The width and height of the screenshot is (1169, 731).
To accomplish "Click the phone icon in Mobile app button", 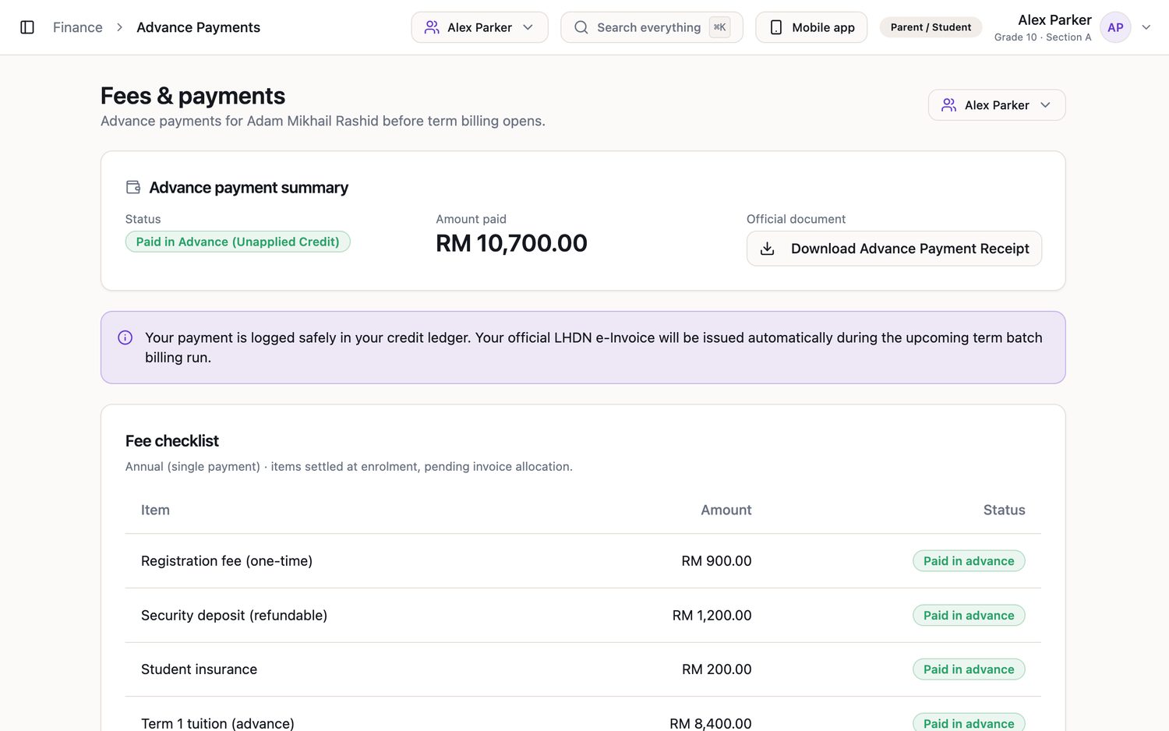I will pos(776,27).
